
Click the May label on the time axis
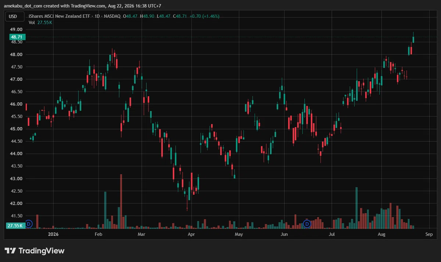click(x=239, y=234)
